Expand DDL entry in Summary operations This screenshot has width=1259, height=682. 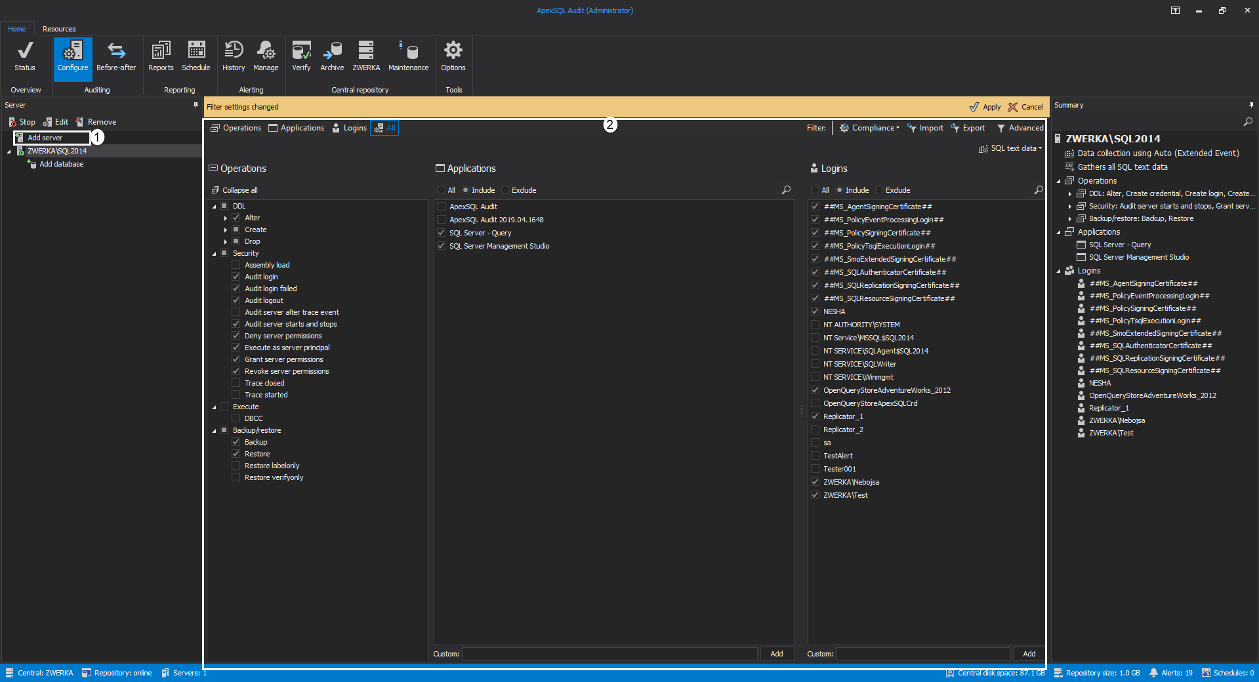1070,193
